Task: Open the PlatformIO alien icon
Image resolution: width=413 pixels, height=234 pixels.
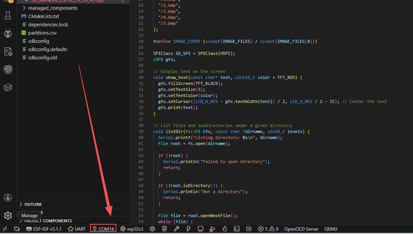Action: coord(8,33)
